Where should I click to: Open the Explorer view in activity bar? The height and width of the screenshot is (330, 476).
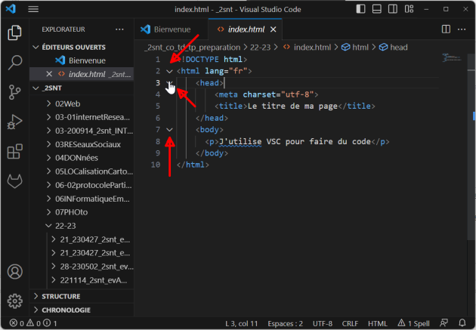click(x=14, y=32)
